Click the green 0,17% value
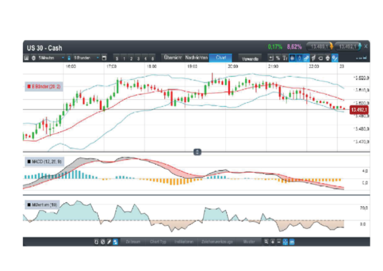Viewport: 383px width, 271px height. [x=275, y=47]
